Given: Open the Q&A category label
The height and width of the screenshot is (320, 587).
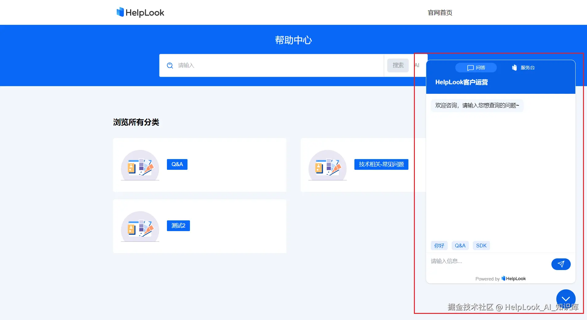Looking at the screenshot, I should tap(177, 164).
